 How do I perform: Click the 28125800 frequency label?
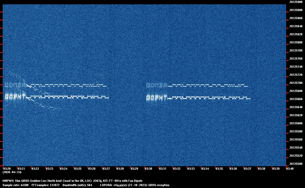tap(296, 42)
